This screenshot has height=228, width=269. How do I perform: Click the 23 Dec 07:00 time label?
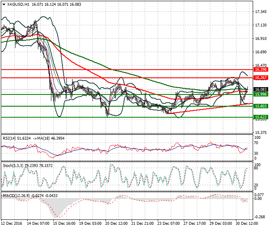[168, 224]
